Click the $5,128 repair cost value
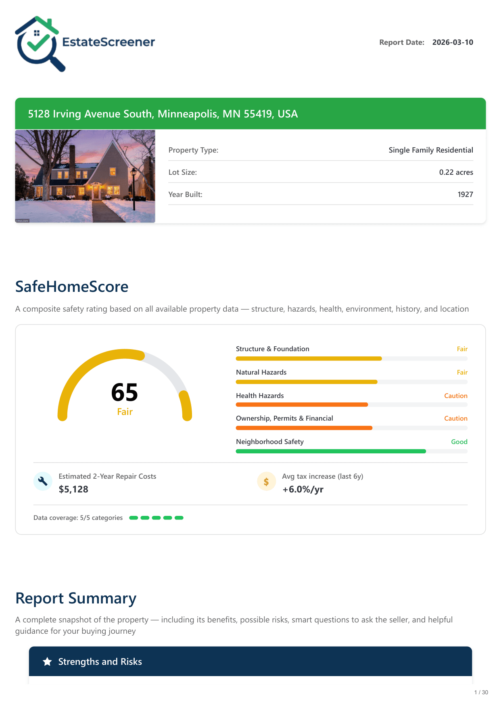 click(73, 489)
